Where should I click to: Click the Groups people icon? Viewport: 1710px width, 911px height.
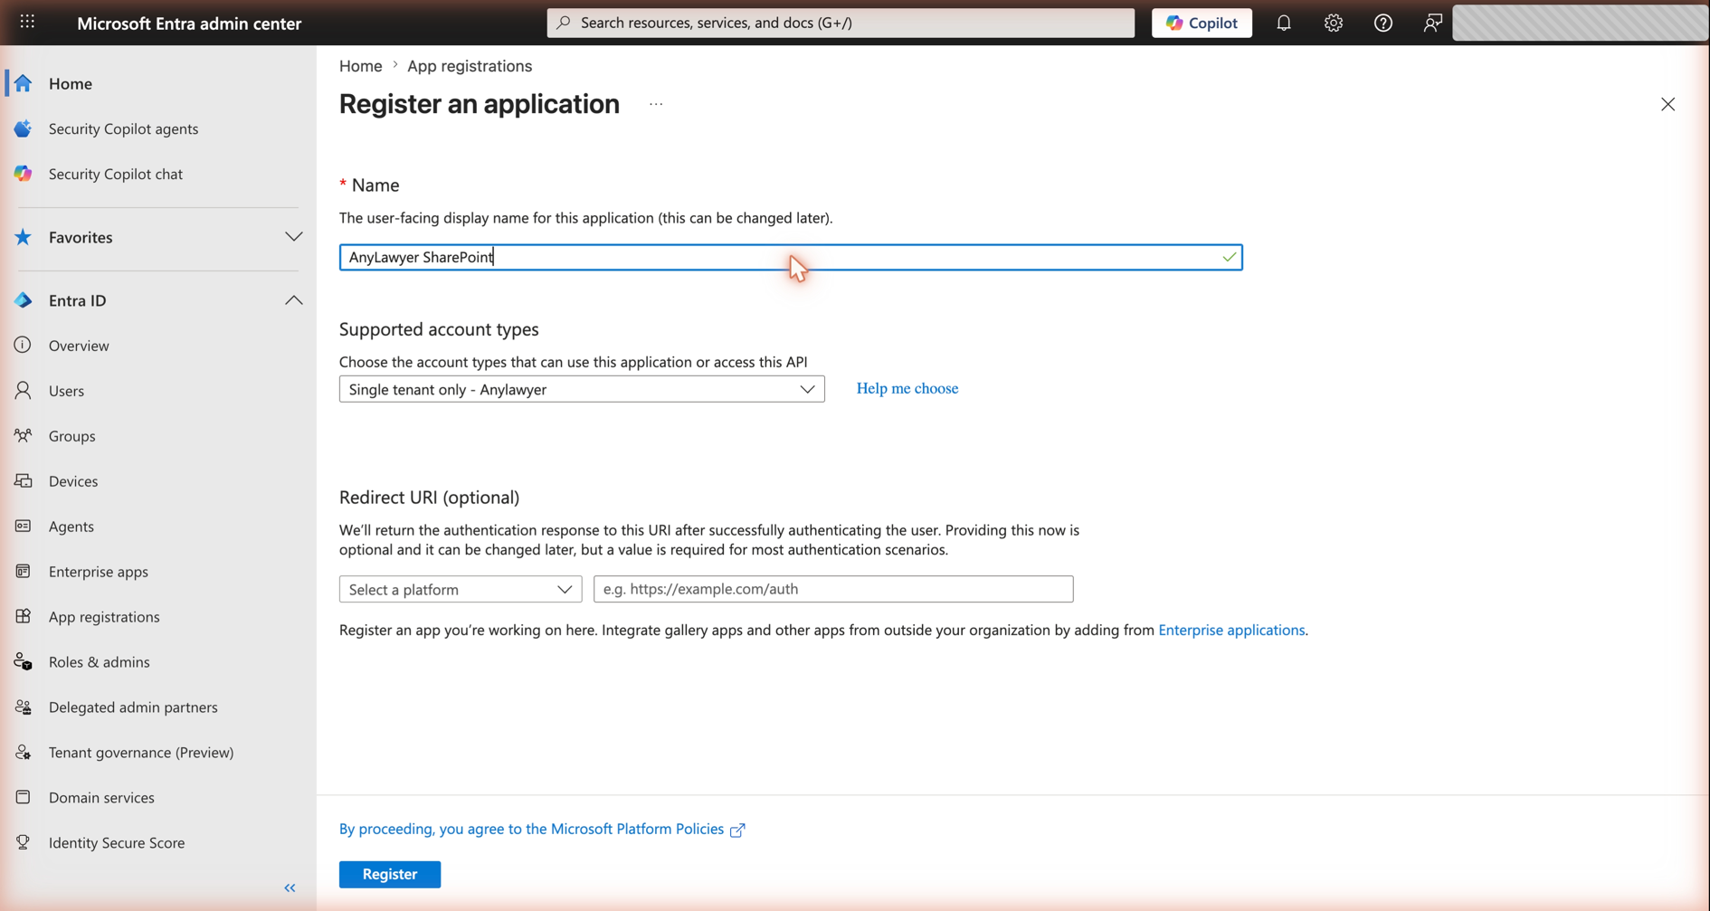24,436
